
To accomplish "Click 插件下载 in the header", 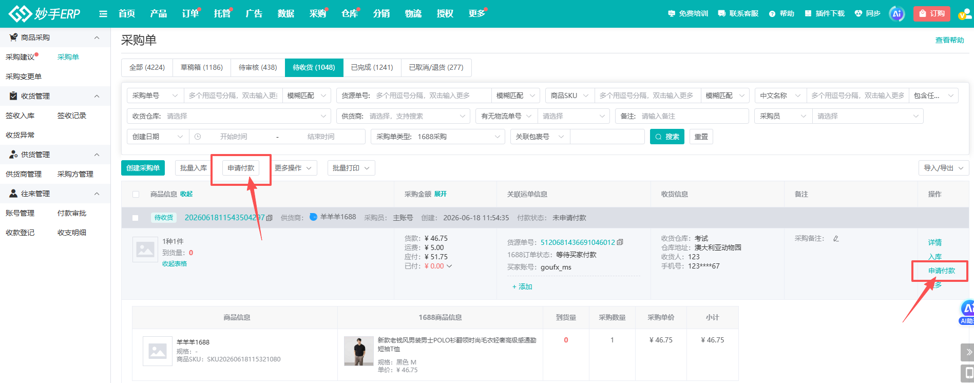I will [x=825, y=13].
